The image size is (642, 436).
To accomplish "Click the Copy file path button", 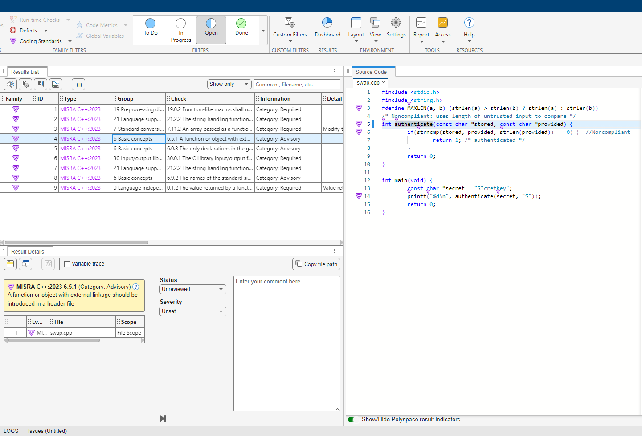I will pyautogui.click(x=316, y=264).
